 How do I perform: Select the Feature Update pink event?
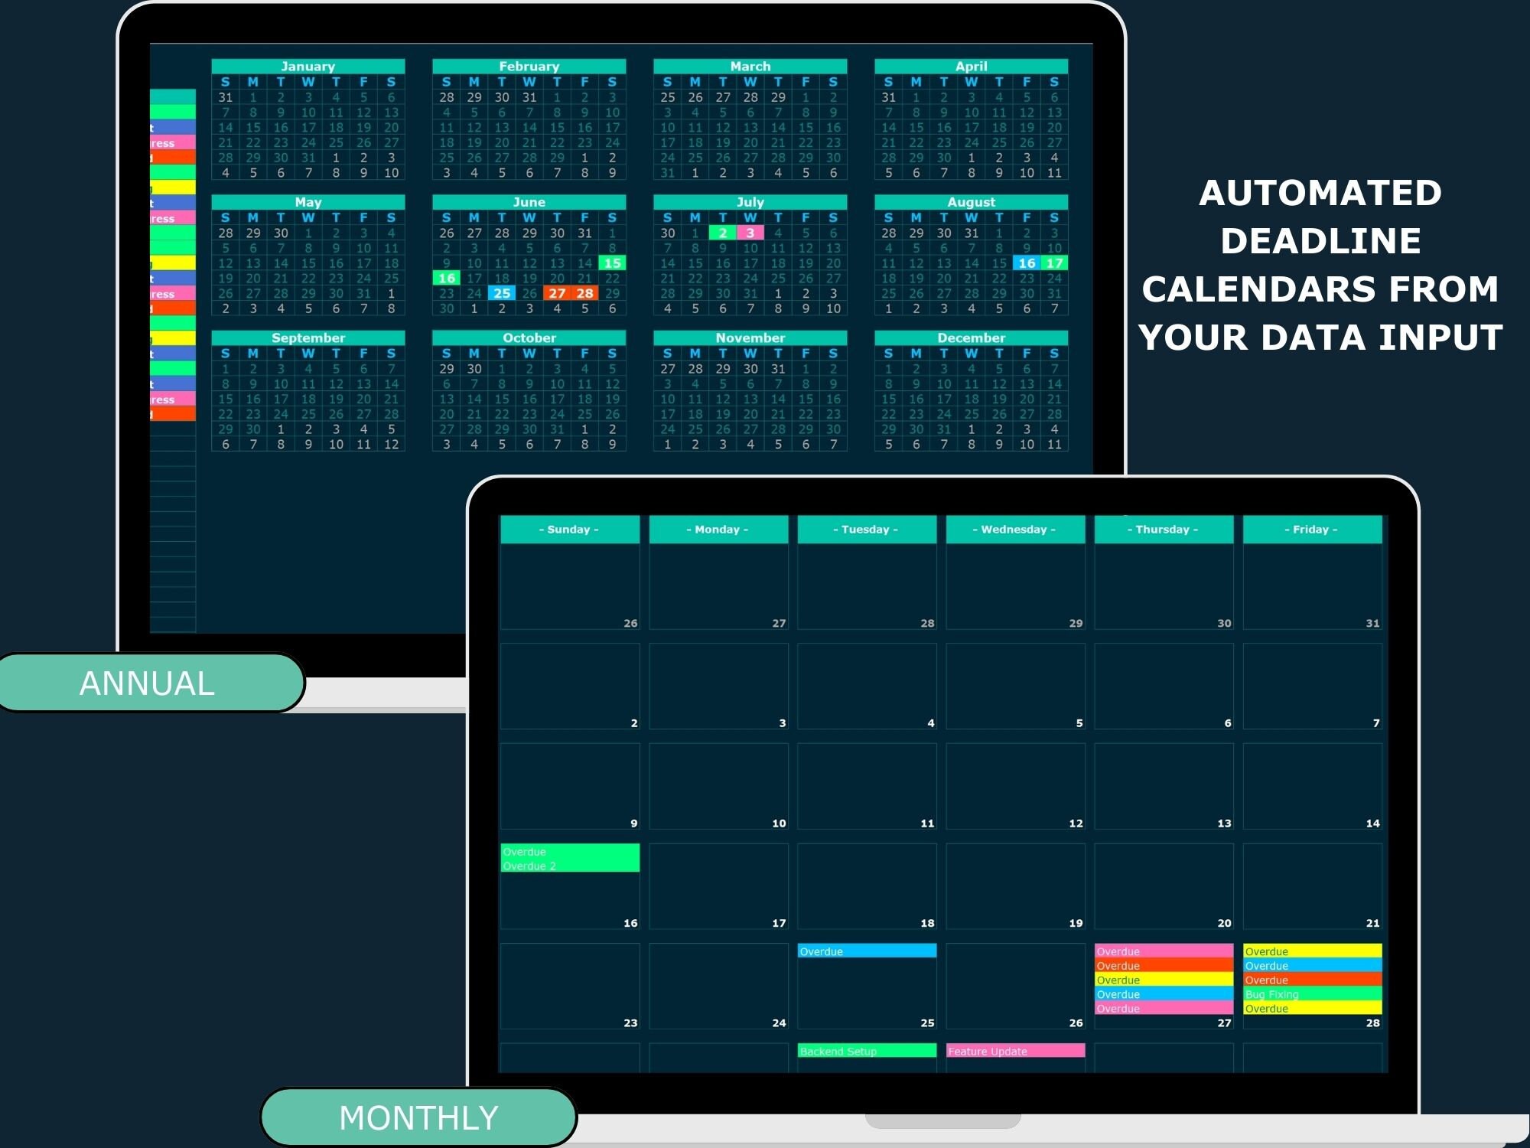point(987,1051)
